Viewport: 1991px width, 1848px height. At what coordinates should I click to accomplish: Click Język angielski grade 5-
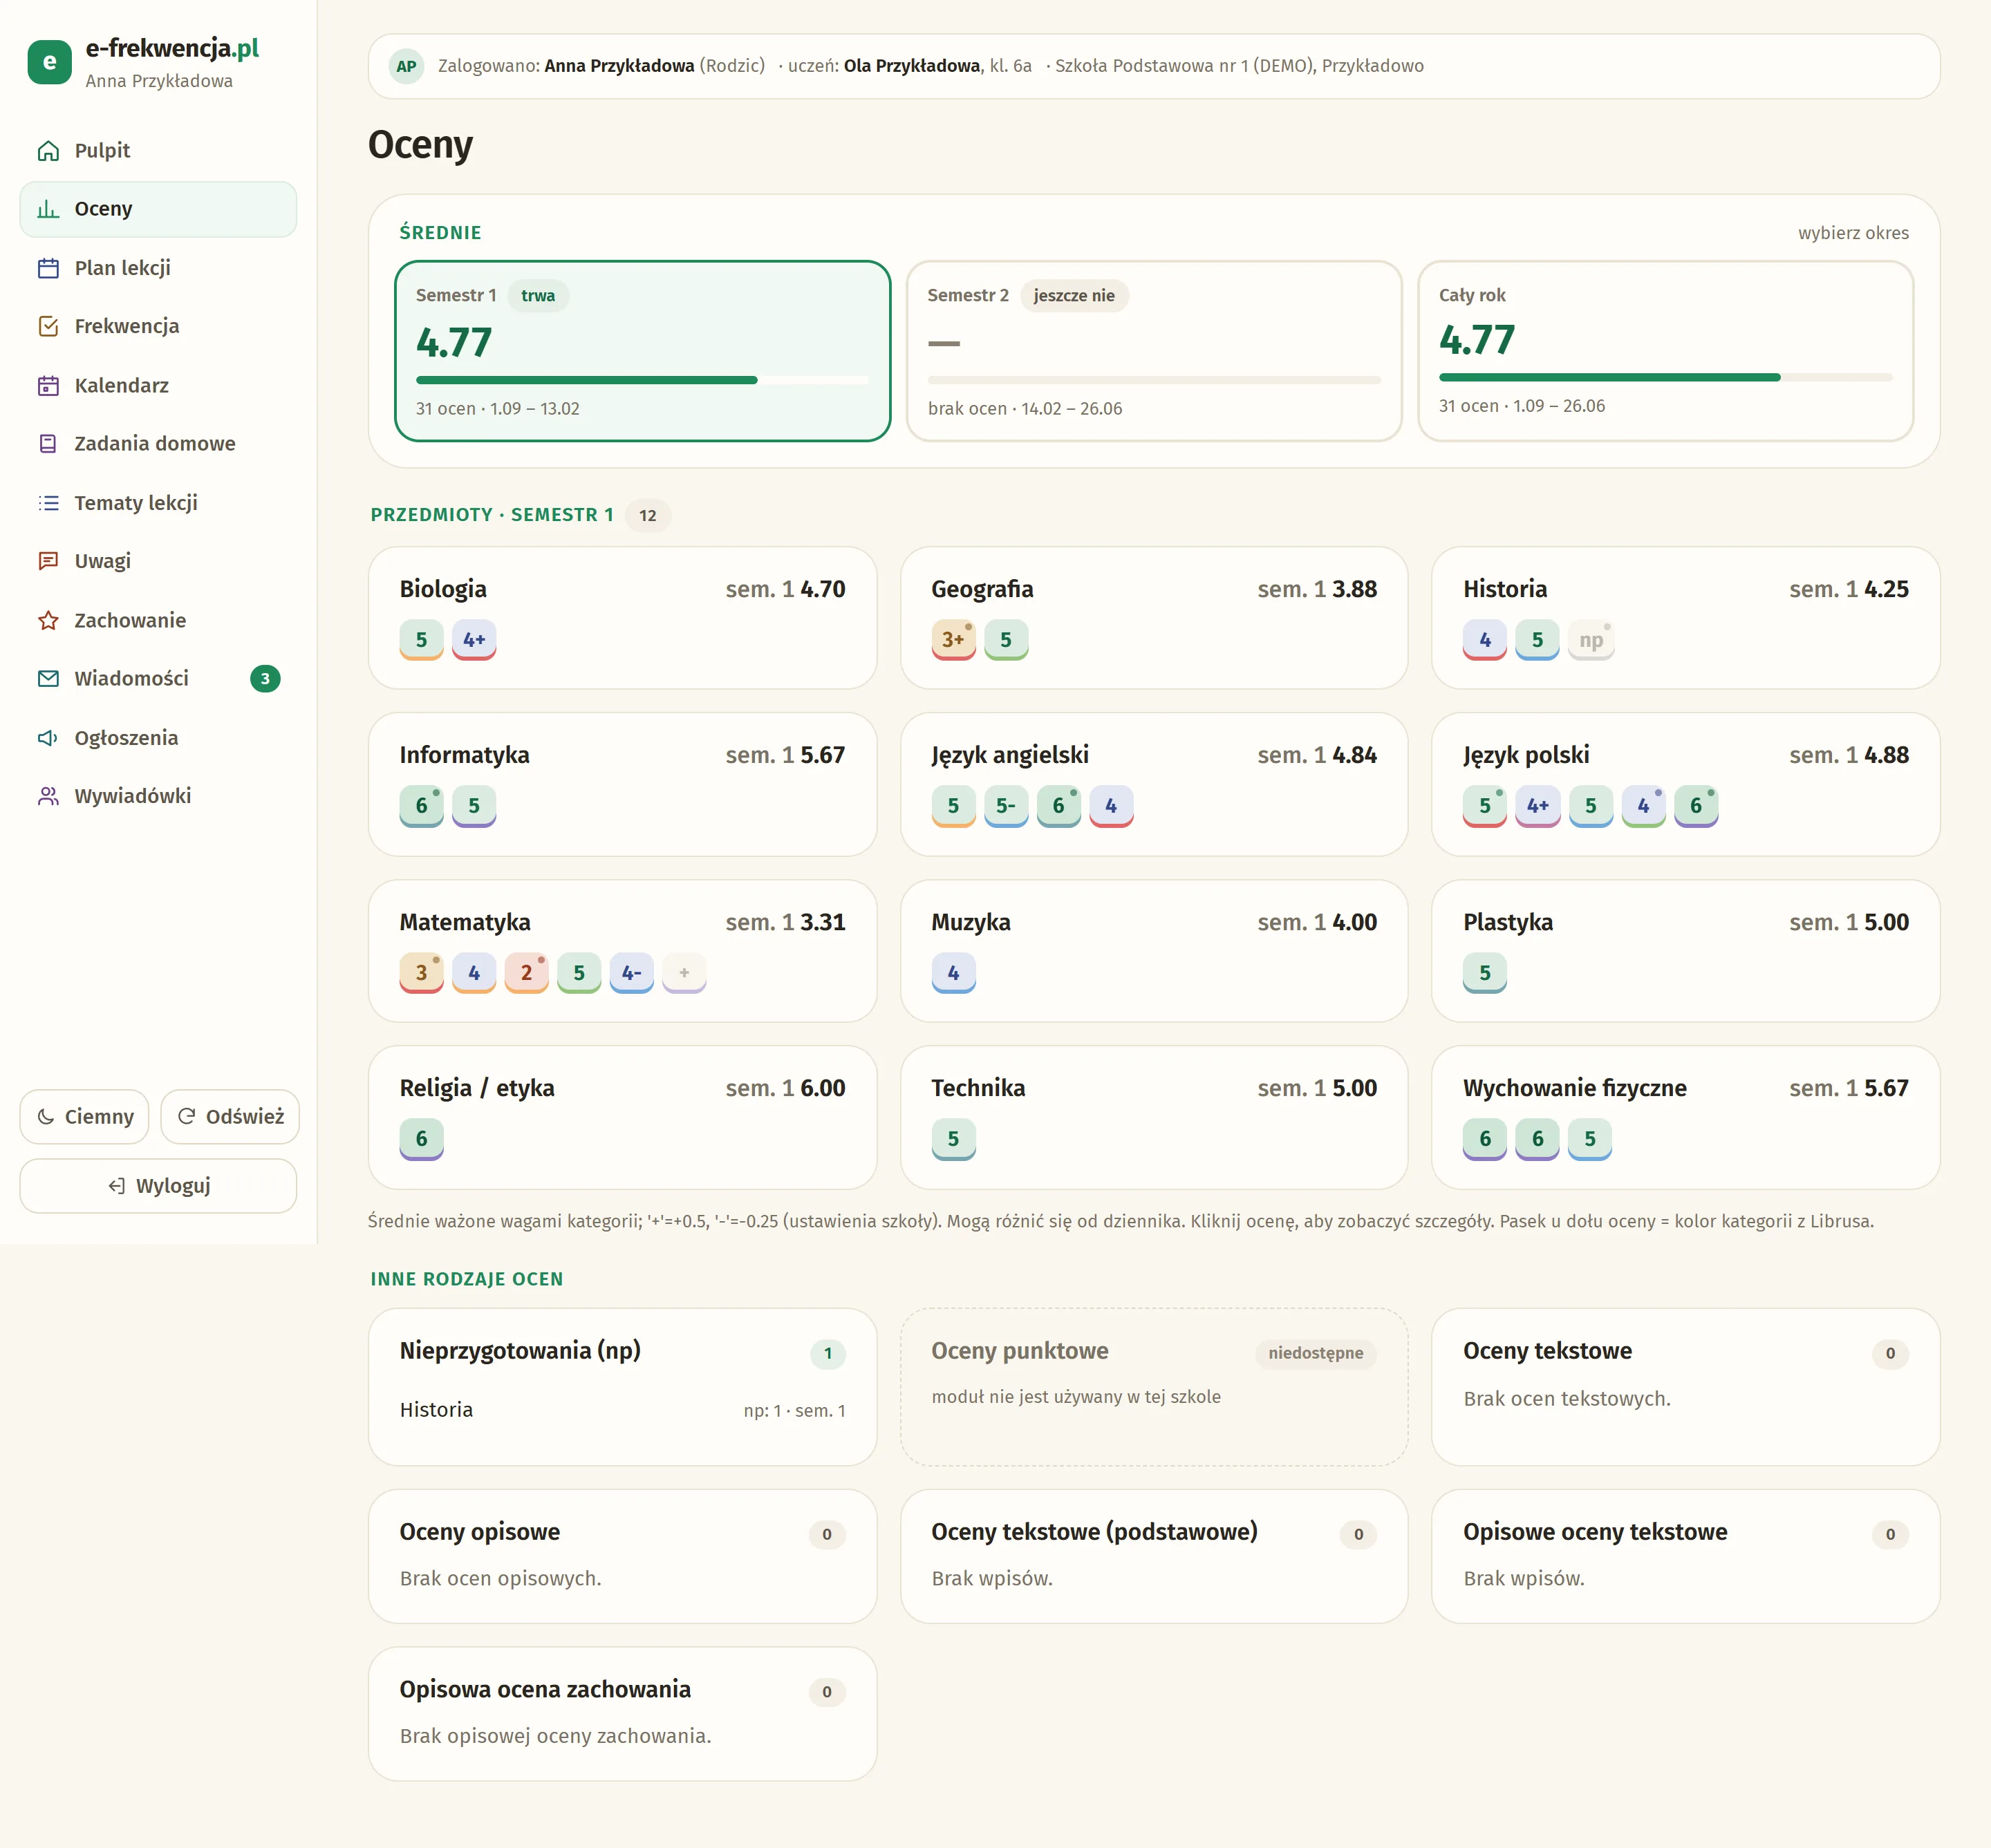(x=1005, y=806)
